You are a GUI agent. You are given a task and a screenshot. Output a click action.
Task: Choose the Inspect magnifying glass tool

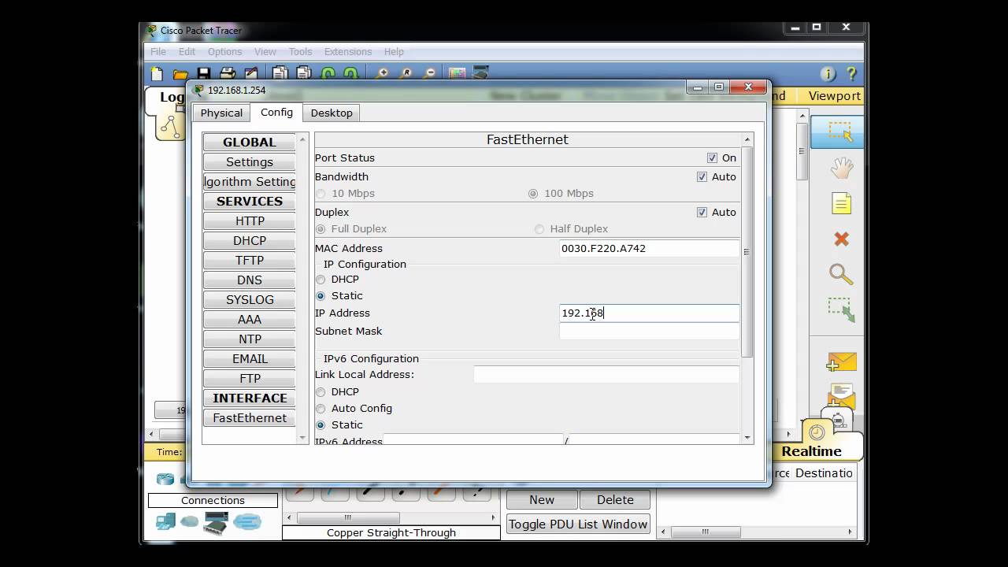click(841, 274)
